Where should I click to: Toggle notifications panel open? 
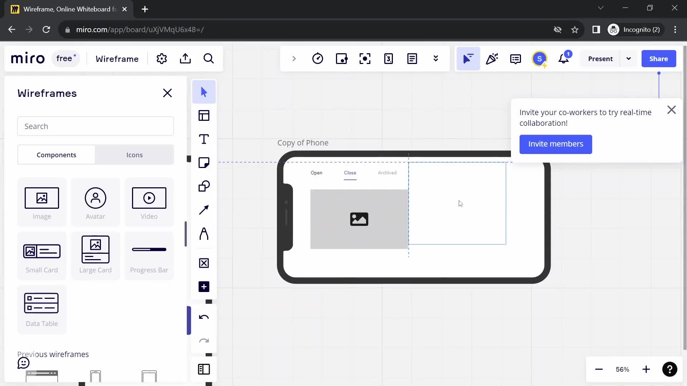564,59
